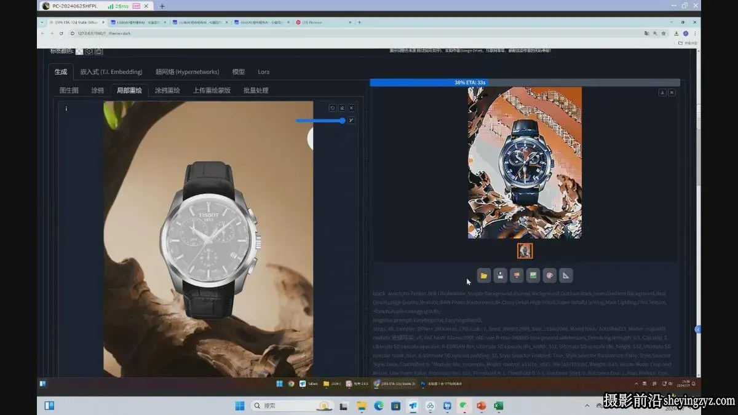The image size is (738, 415).
Task: Click the artist palette icon under the preview
Action: tap(550, 275)
